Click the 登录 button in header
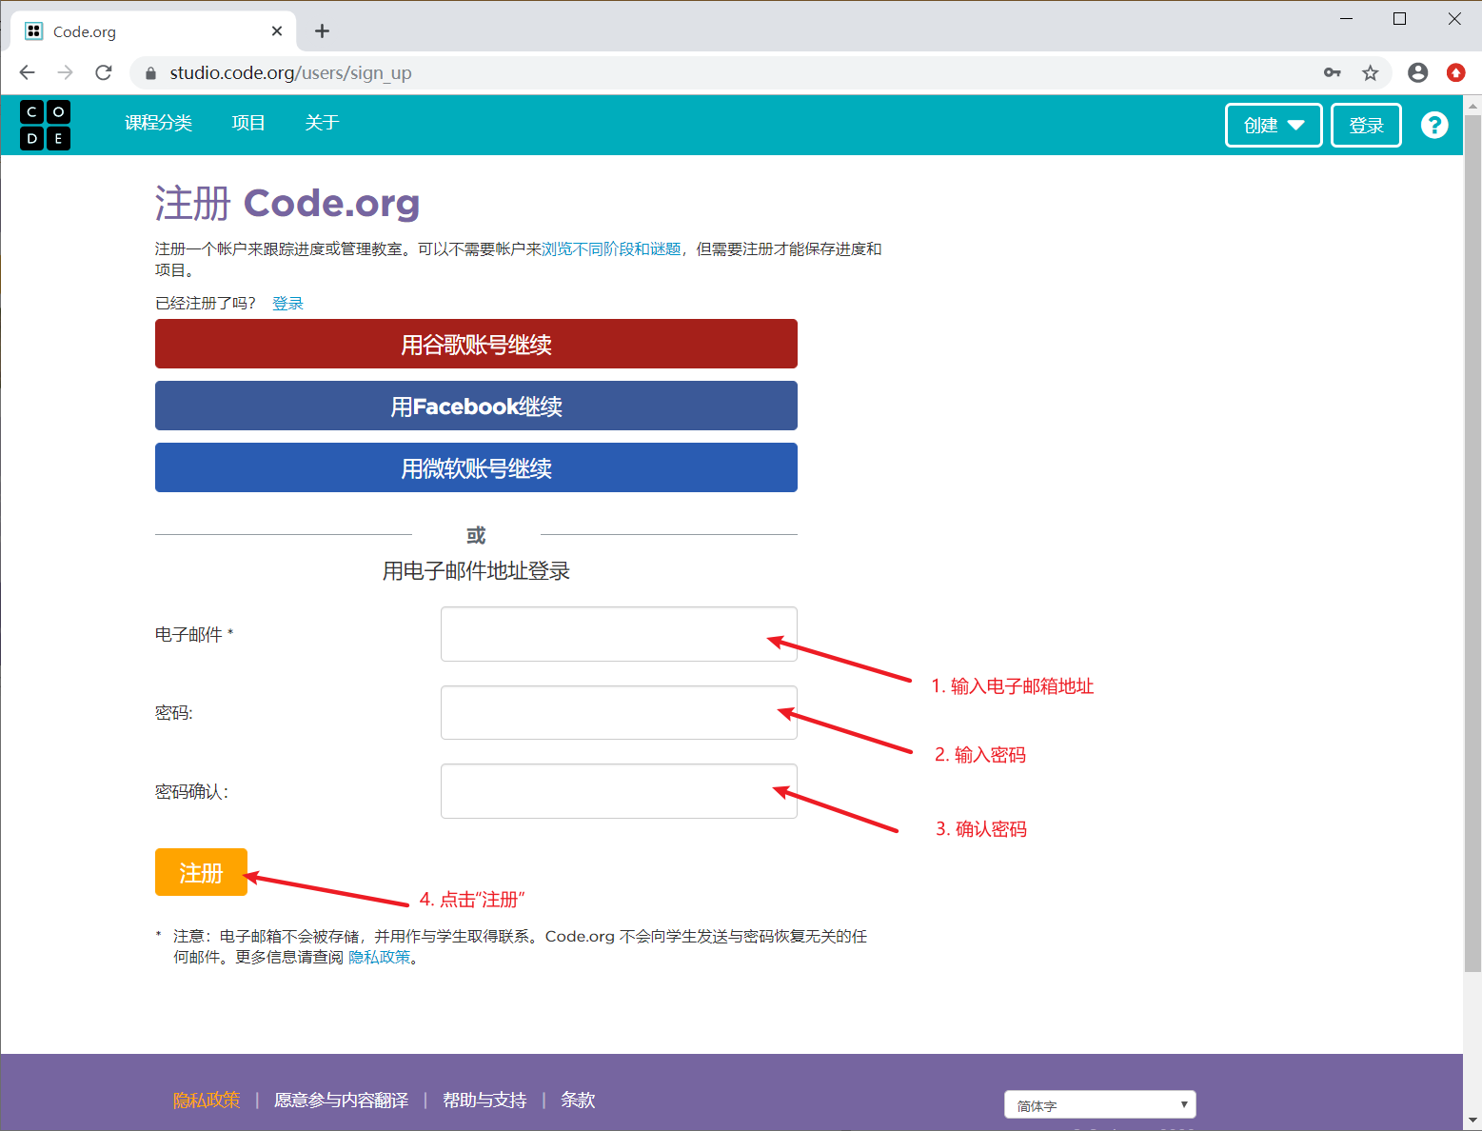This screenshot has height=1131, width=1482. (1366, 125)
